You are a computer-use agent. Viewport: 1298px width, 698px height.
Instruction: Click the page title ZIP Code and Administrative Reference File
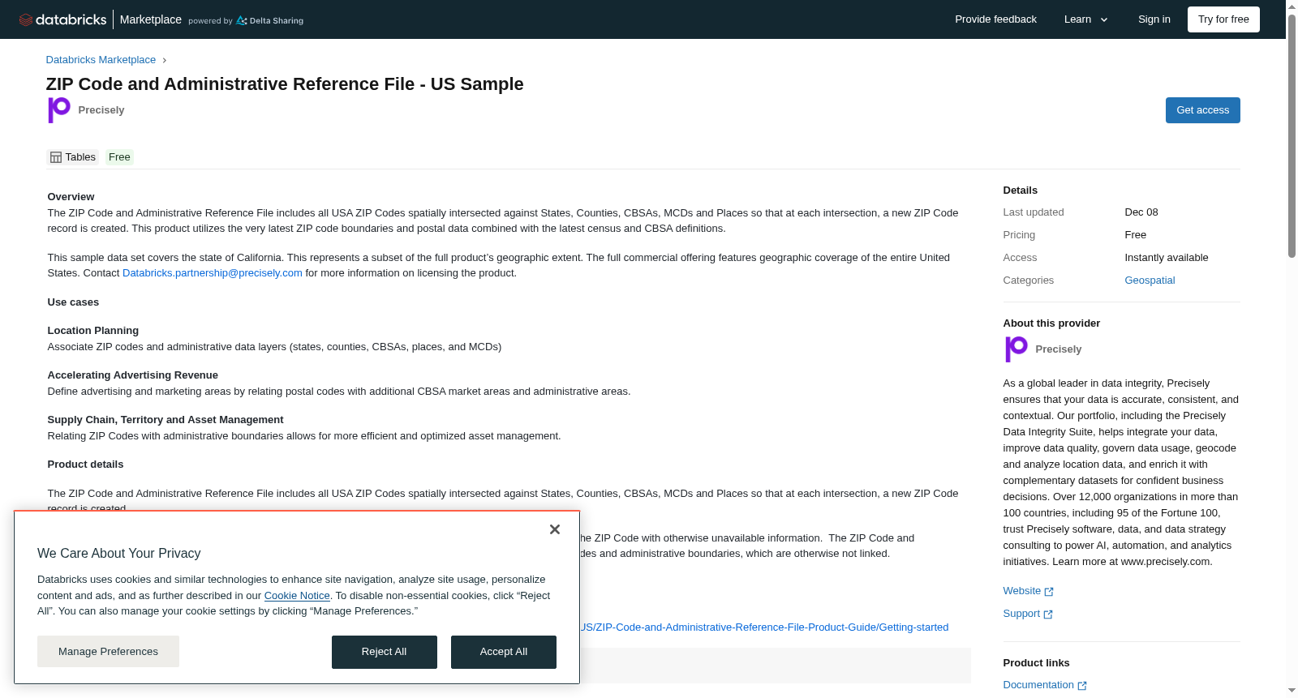285,84
